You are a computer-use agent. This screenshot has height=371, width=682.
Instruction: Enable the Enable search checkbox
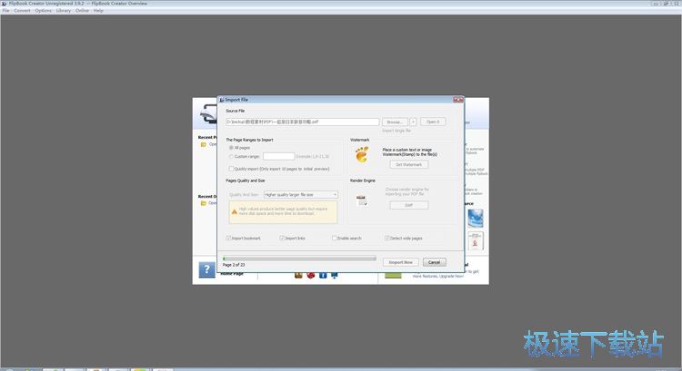[334, 239]
